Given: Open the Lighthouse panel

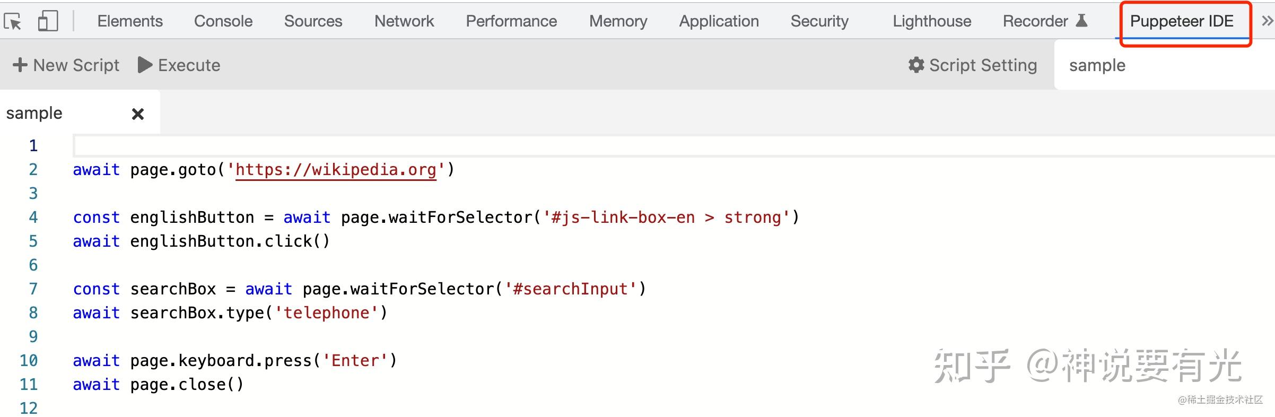Looking at the screenshot, I should tap(931, 21).
